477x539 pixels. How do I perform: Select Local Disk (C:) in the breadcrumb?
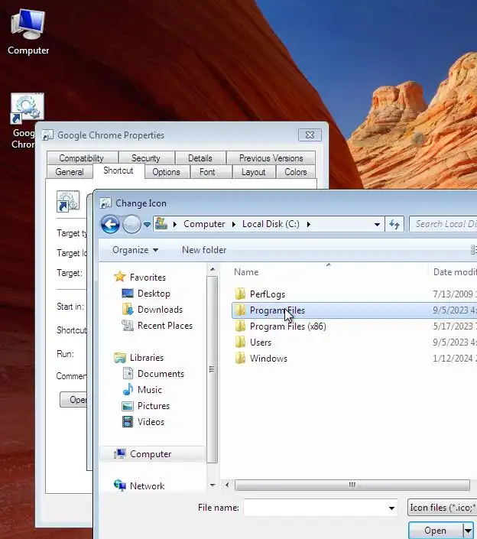(x=271, y=224)
